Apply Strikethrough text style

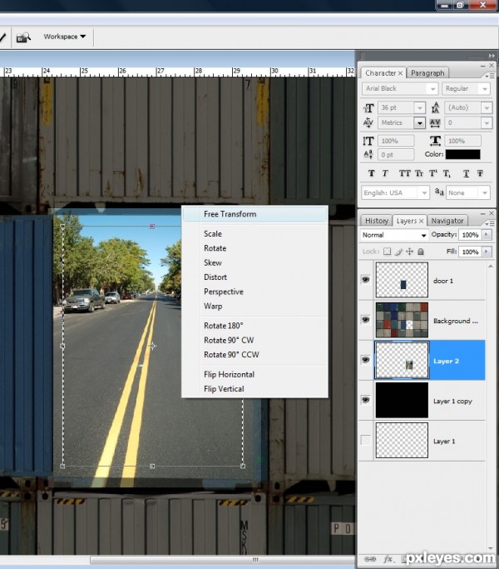480,173
